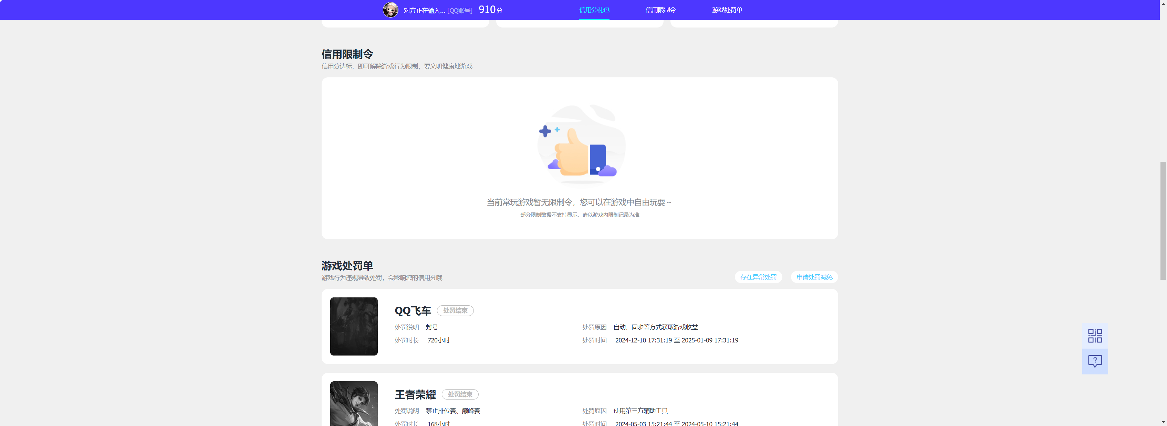
Task: Switch to 信用分礼包 tab
Action: tap(594, 10)
